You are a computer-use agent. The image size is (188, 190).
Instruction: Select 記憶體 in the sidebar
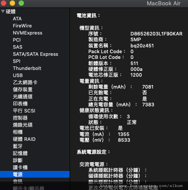pos(20,153)
